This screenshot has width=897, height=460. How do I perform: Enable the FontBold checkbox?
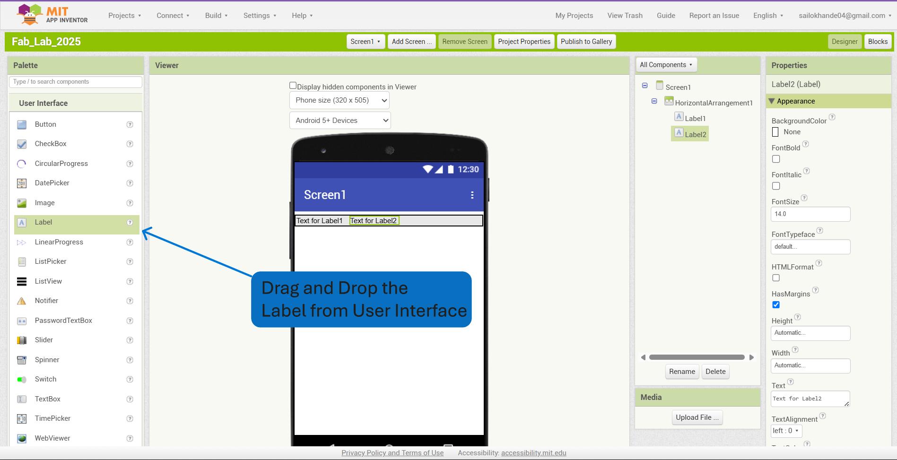point(776,159)
